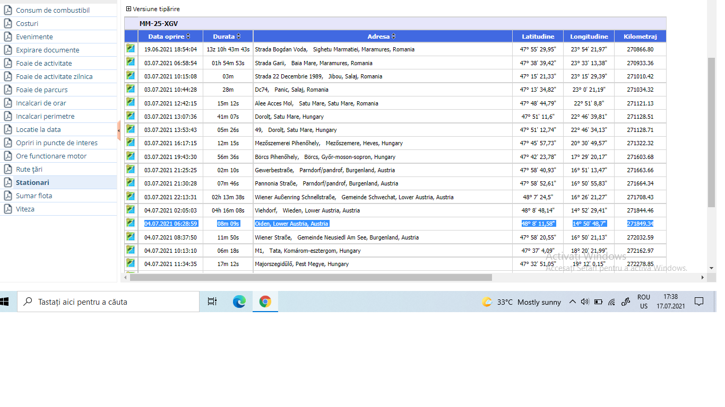Image resolution: width=725 pixels, height=407 pixels.
Task: Open Rute țări report link
Action: (29, 169)
